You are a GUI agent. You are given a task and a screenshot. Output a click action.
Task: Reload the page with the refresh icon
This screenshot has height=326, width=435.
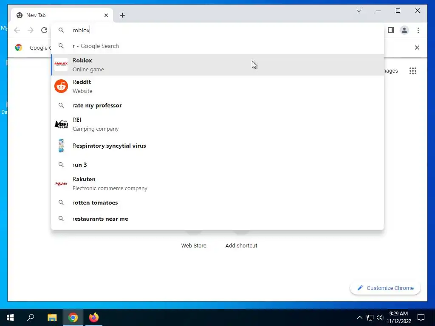(44, 30)
